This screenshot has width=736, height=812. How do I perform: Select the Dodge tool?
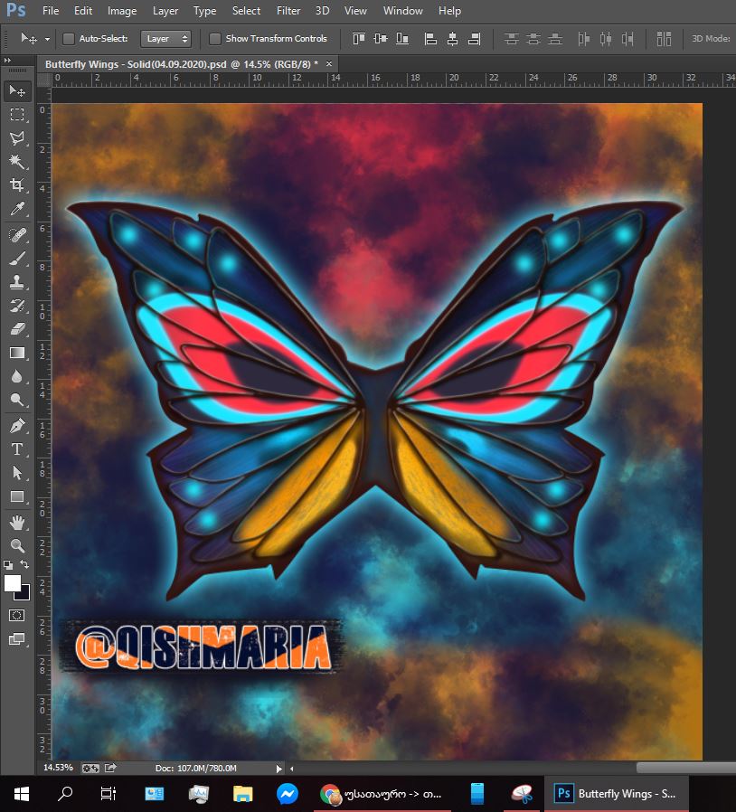coord(17,400)
